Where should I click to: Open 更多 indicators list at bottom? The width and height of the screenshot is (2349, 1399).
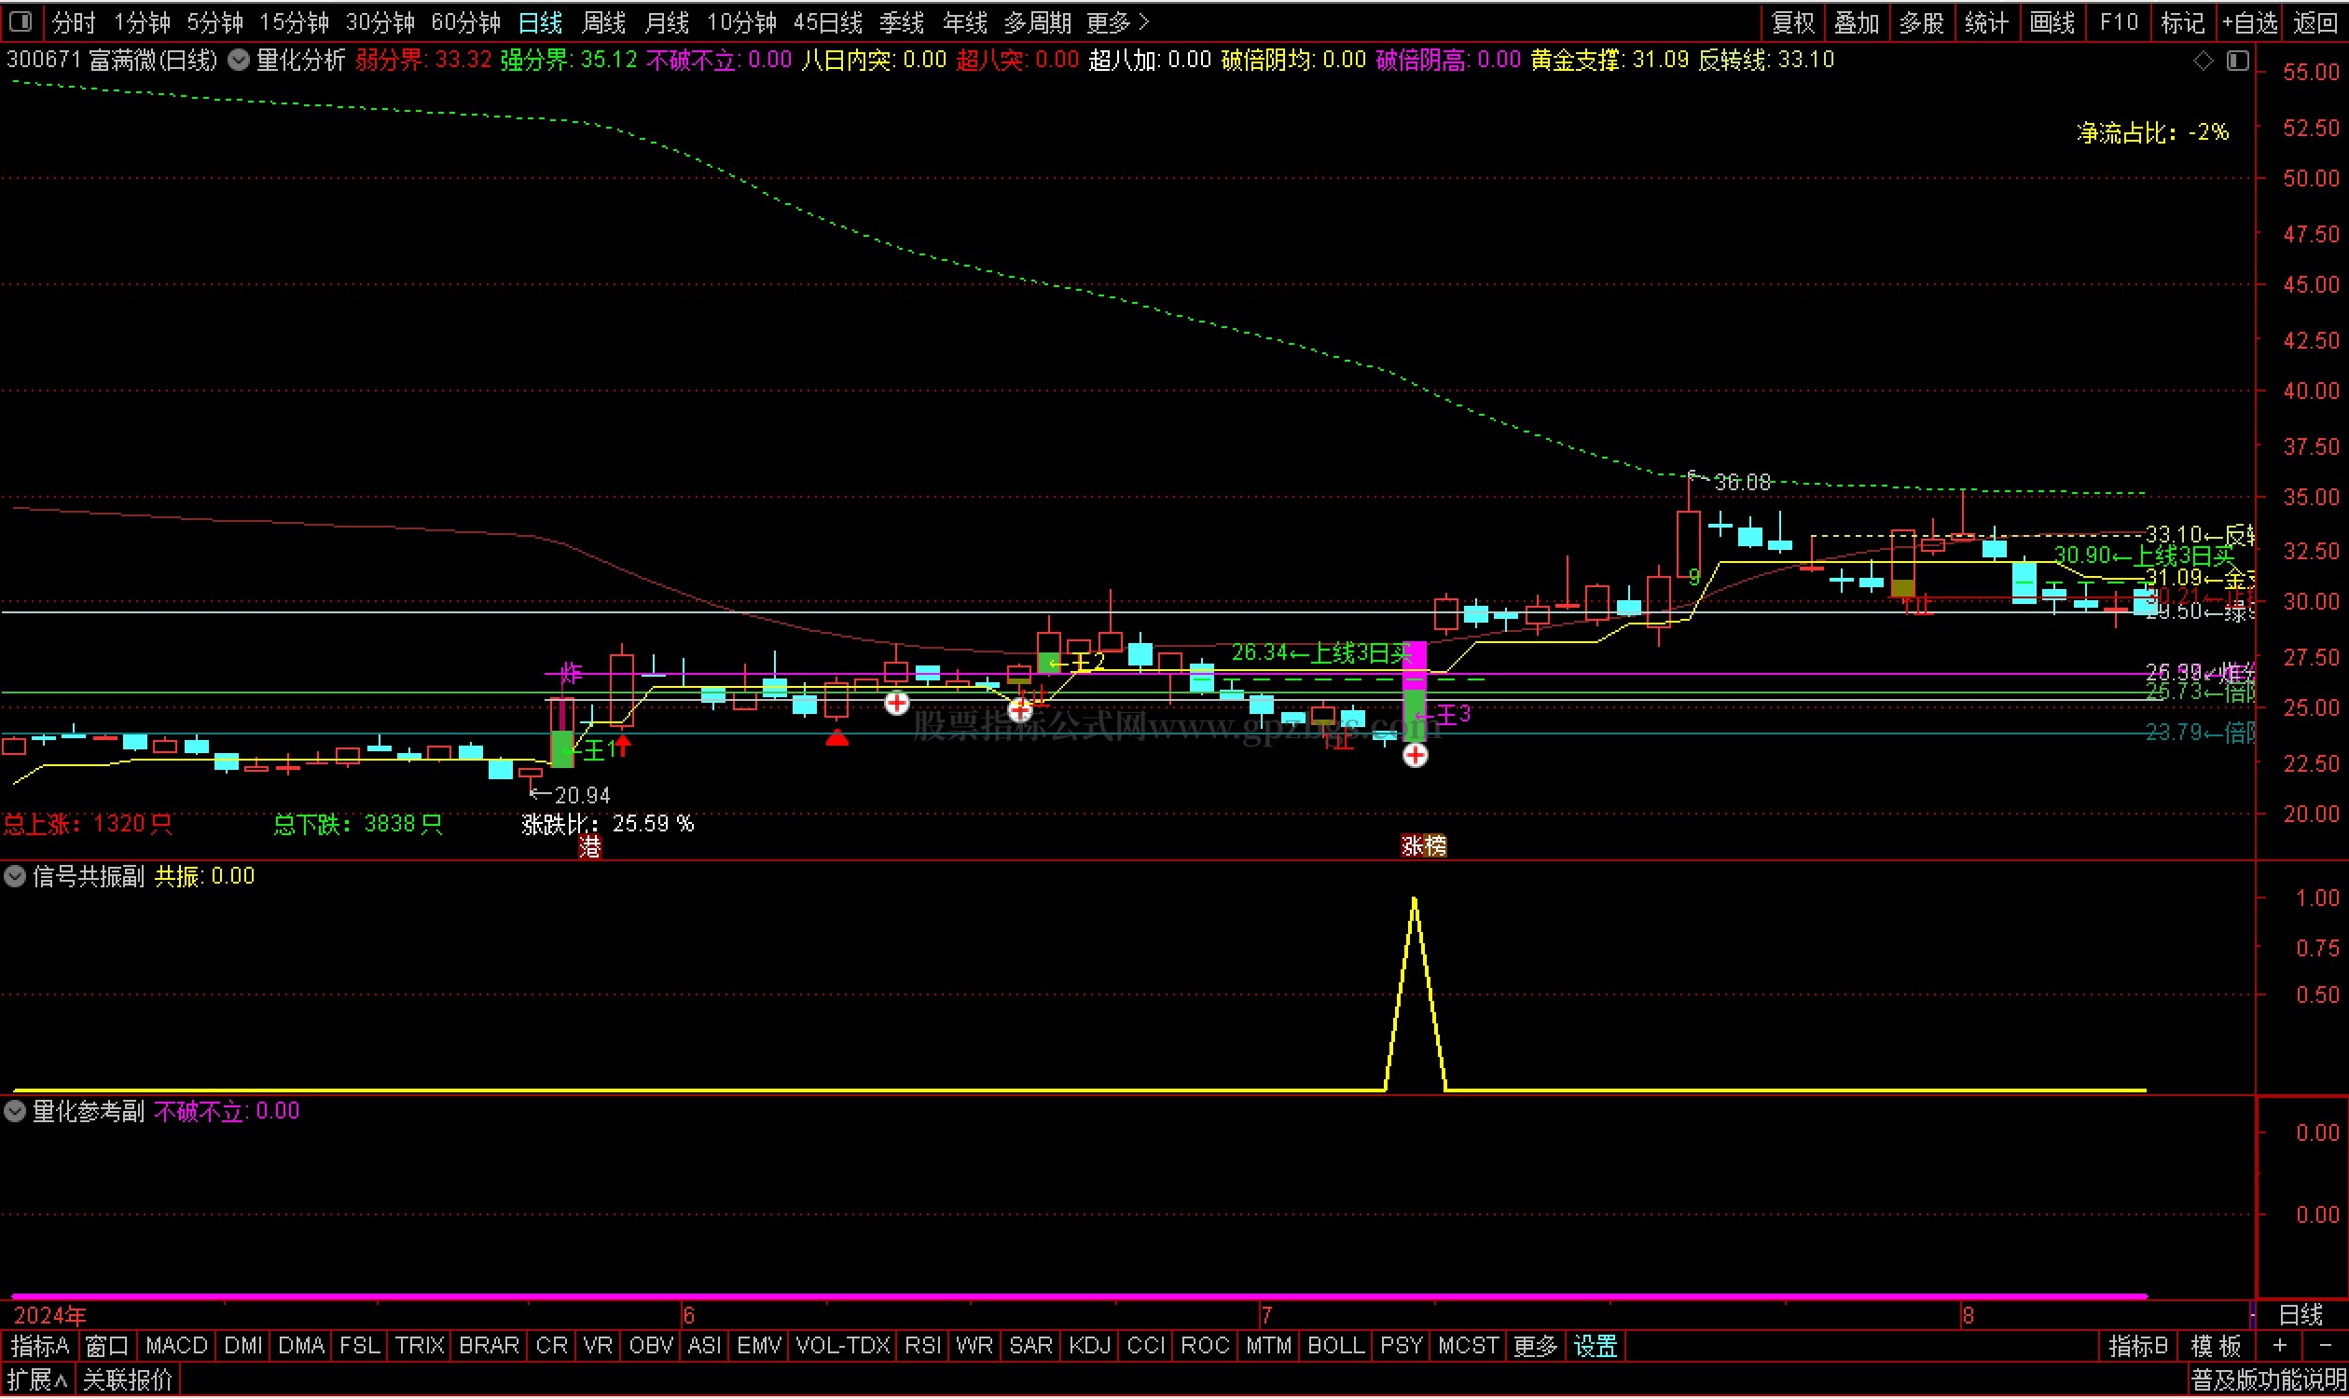point(1534,1346)
